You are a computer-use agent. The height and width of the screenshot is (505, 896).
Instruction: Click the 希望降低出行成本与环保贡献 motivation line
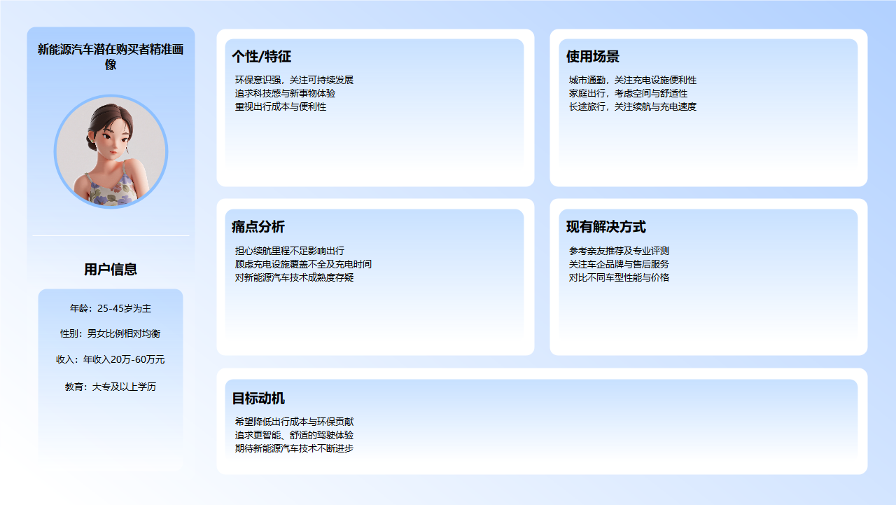click(293, 422)
